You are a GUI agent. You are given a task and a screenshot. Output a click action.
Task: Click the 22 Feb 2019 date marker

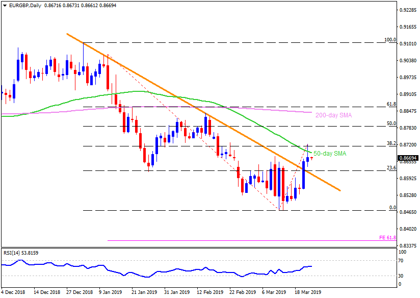tap(242, 292)
